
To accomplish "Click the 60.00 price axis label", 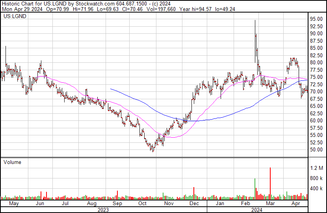I will pos(316,120).
